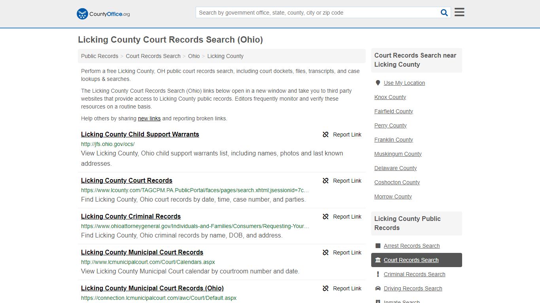The height and width of the screenshot is (303, 540).
Task: Report Link for Criminal Records
Action: coord(342,217)
